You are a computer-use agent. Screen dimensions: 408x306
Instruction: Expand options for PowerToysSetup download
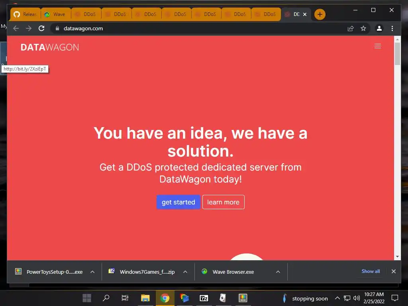(x=92, y=272)
